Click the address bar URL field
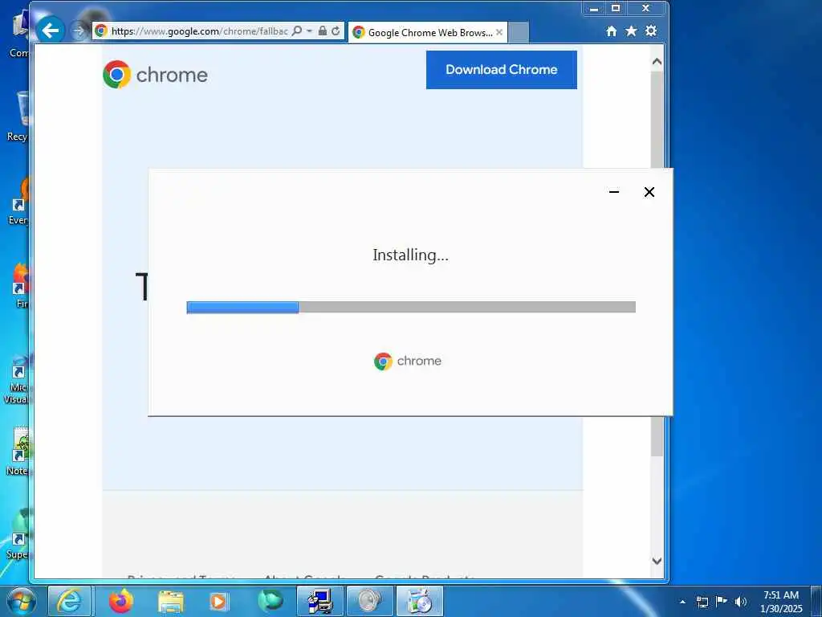The image size is (822, 617). (199, 31)
